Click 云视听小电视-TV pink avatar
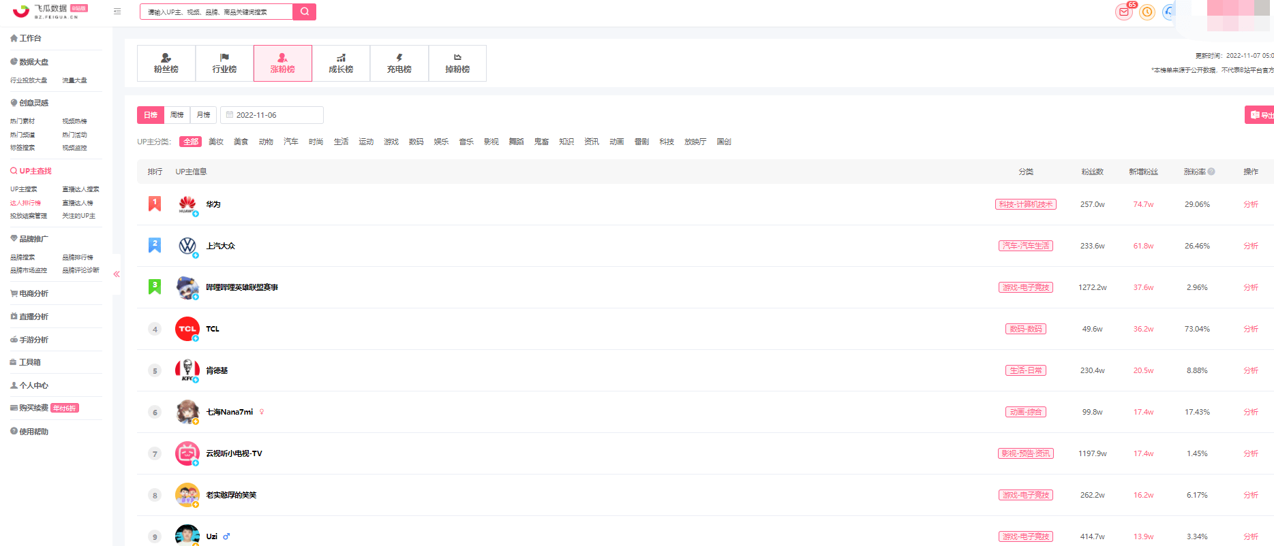 [187, 453]
